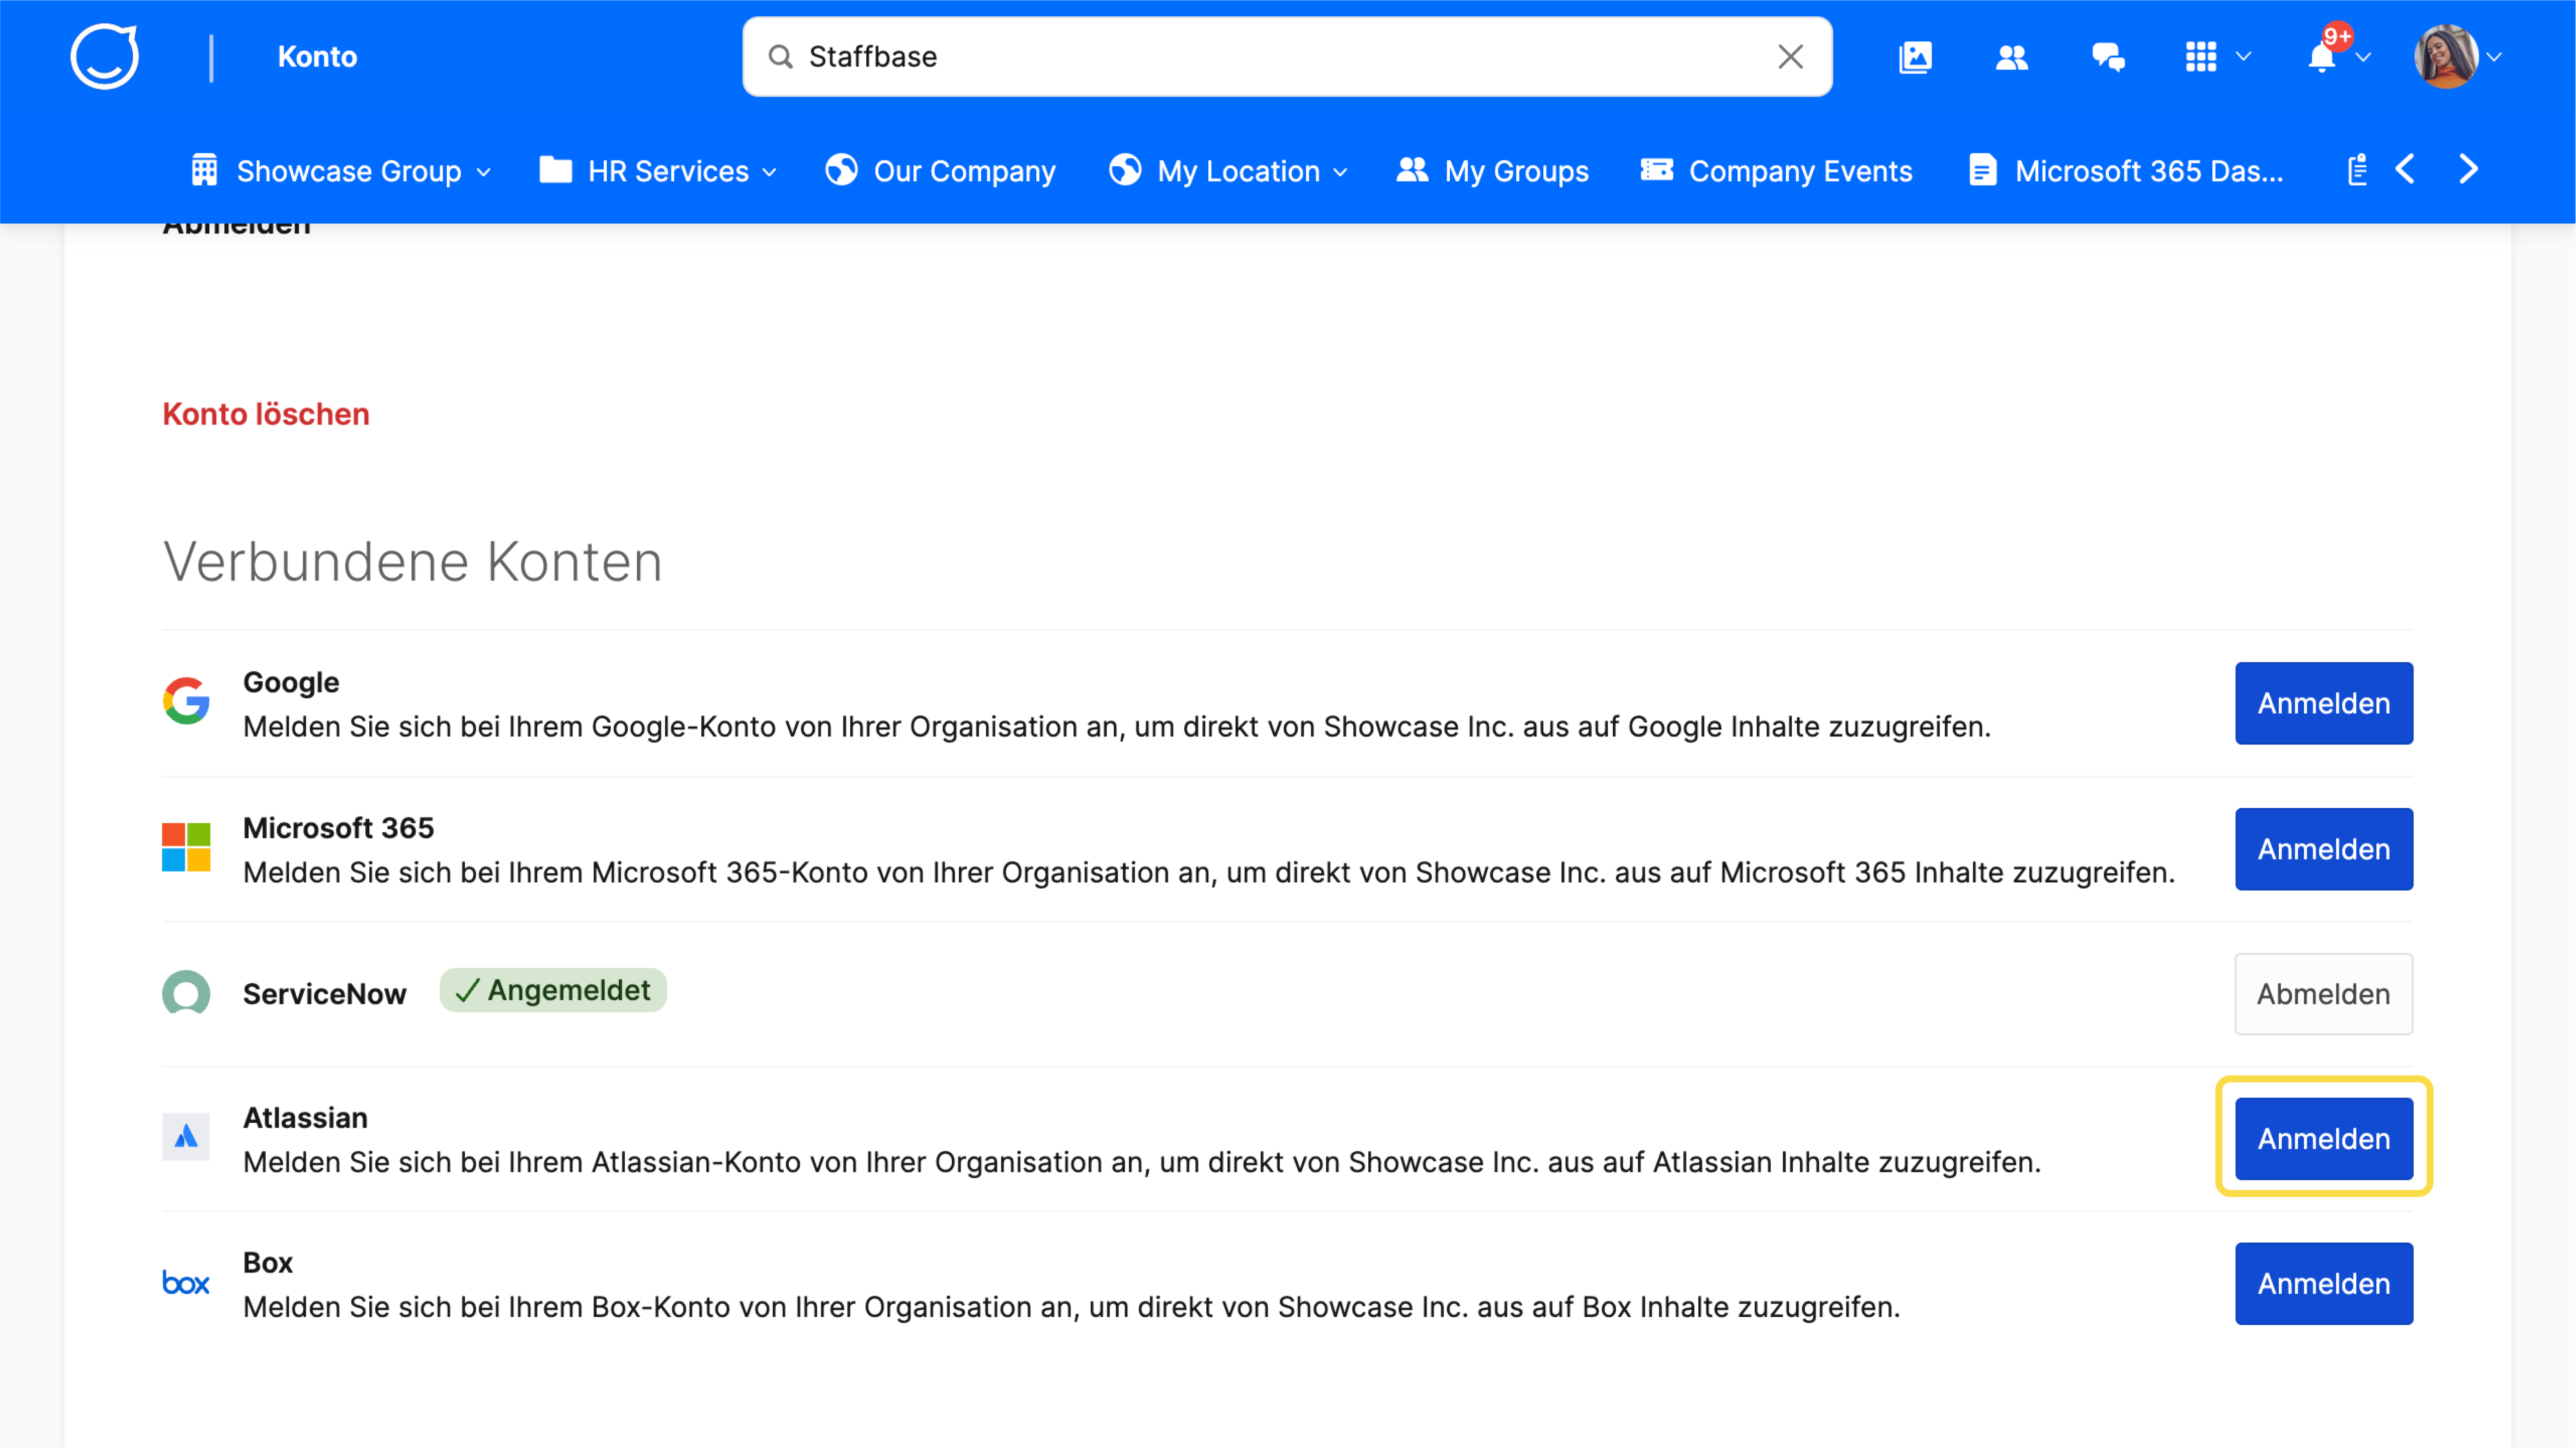Expand the apps grid chevron

point(2243,57)
